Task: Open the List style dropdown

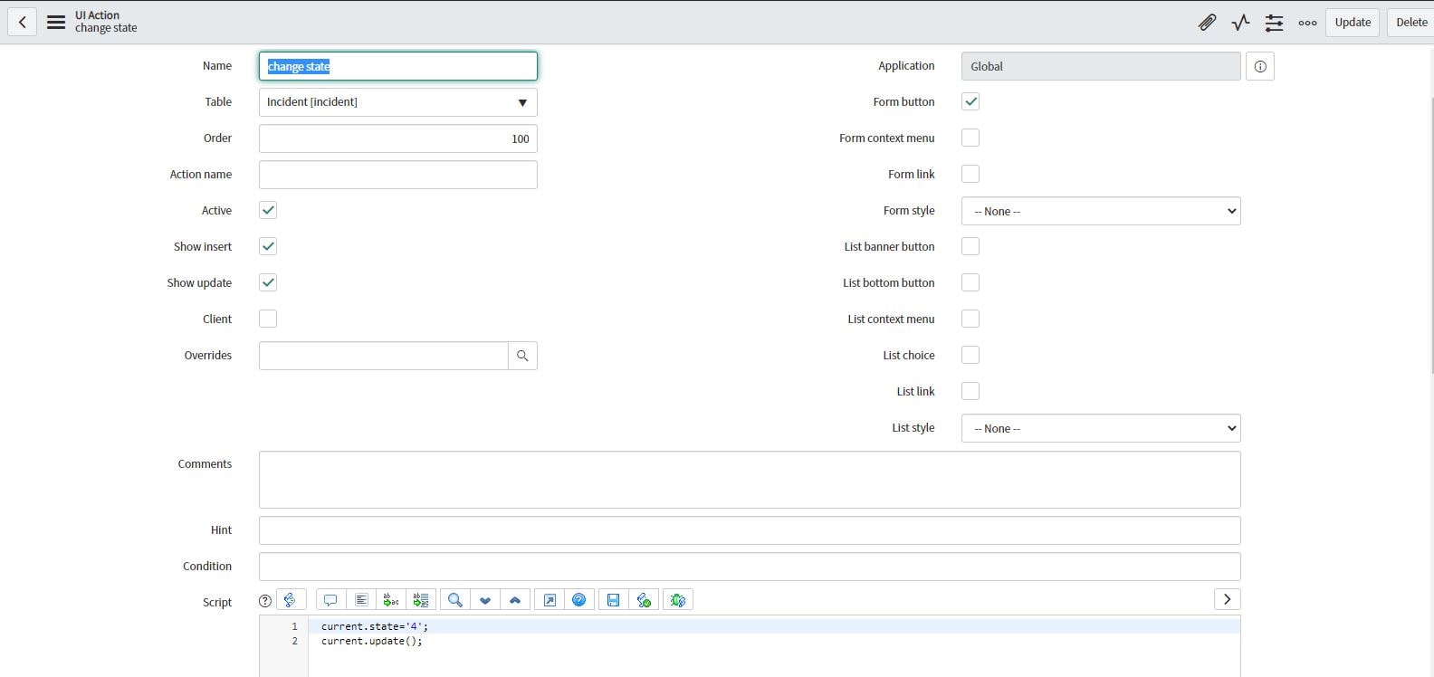Action: [x=1101, y=428]
